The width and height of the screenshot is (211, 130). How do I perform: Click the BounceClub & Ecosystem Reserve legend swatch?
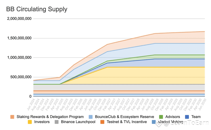pyautogui.click(x=91, y=117)
